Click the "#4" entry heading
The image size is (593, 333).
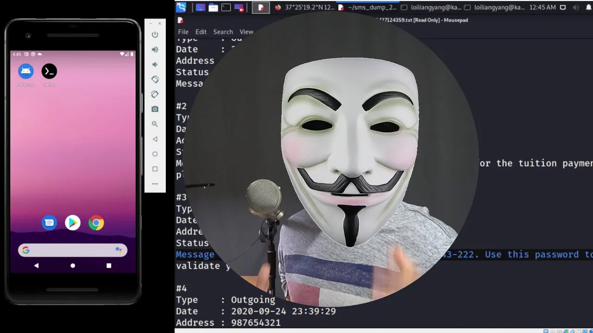[x=181, y=289]
